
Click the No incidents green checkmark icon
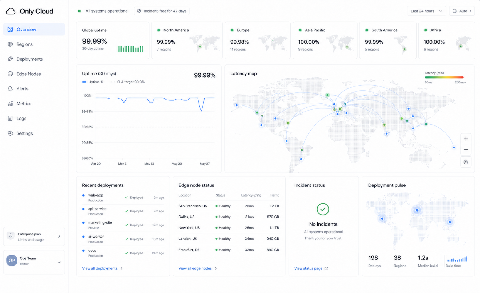(x=323, y=209)
